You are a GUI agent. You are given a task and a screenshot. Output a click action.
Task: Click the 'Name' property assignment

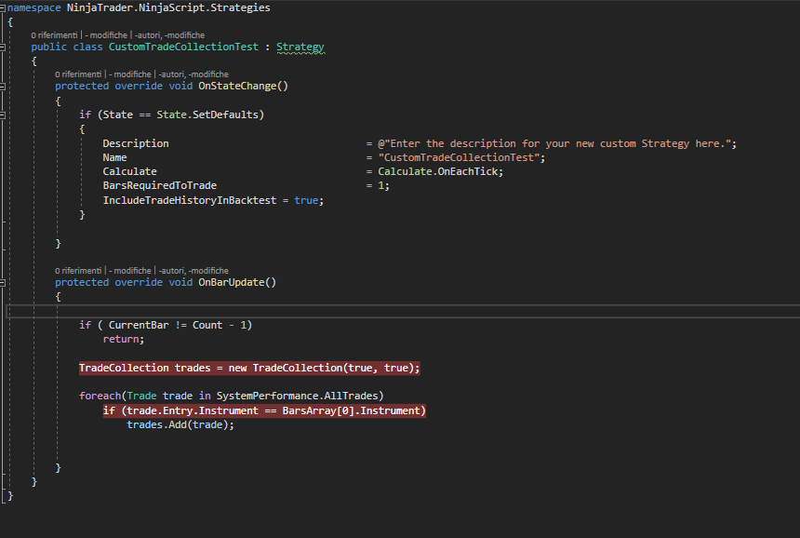[114, 157]
